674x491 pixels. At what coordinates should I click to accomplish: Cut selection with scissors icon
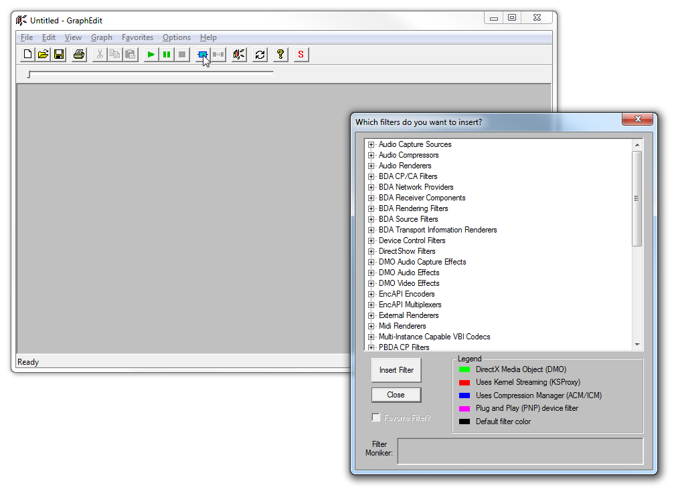coord(100,55)
